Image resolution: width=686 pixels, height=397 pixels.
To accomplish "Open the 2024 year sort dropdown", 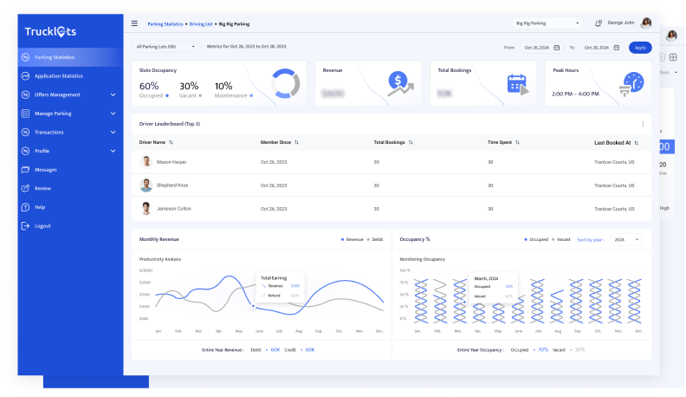I will pyautogui.click(x=626, y=239).
